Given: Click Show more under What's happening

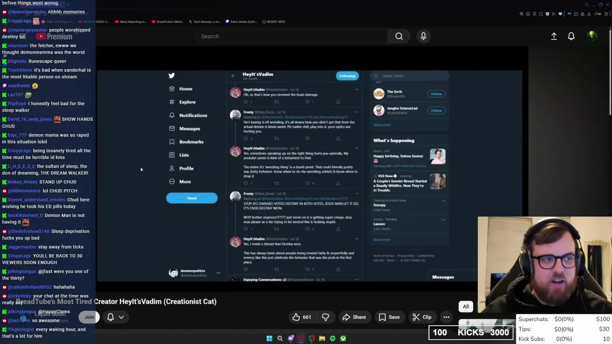Looking at the screenshot, I should click(x=382, y=240).
